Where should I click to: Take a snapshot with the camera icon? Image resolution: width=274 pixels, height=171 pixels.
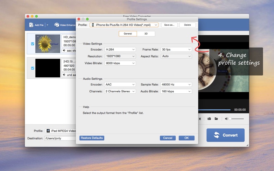pos(209,119)
